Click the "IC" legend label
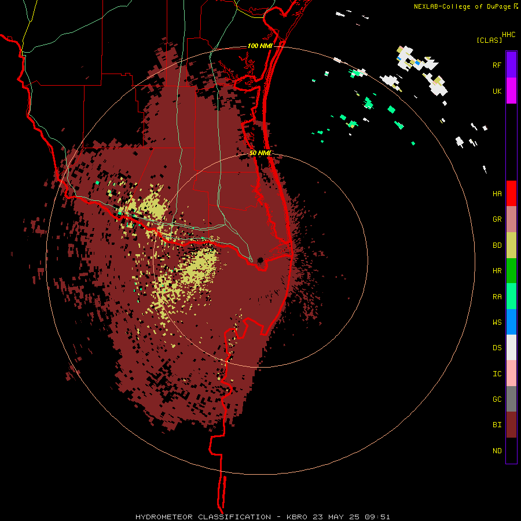Viewport: 521px width, 521px height. pyautogui.click(x=497, y=374)
